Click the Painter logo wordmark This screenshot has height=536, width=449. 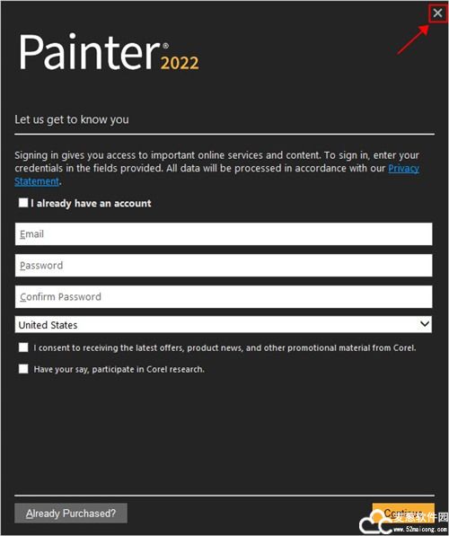(89, 52)
